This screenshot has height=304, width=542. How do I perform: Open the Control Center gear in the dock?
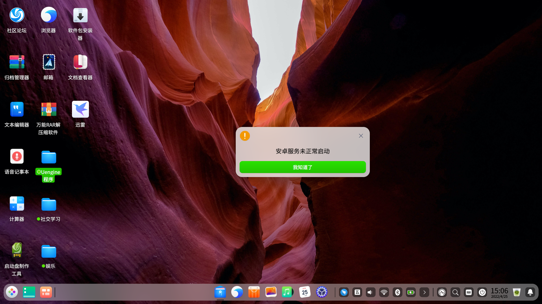point(322,292)
